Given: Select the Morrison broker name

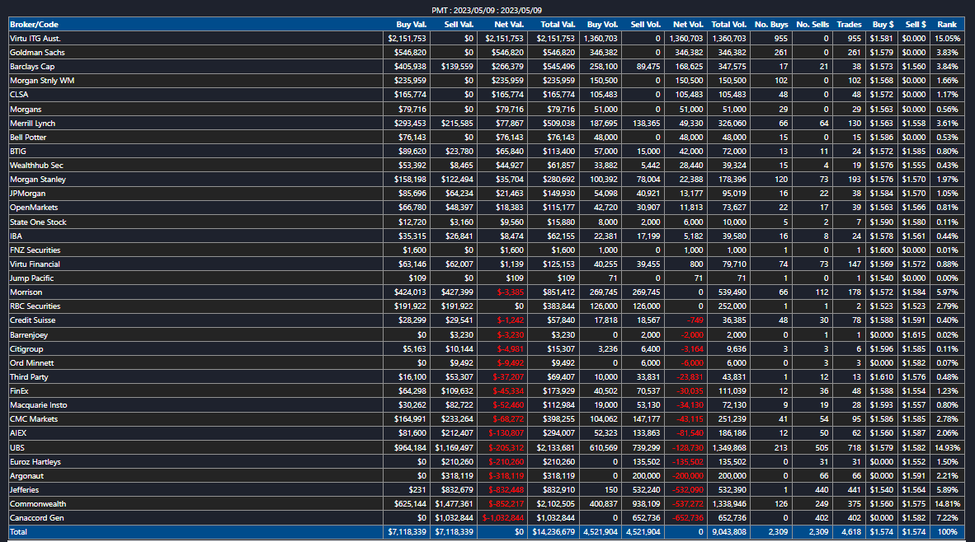Looking at the screenshot, I should [26, 292].
